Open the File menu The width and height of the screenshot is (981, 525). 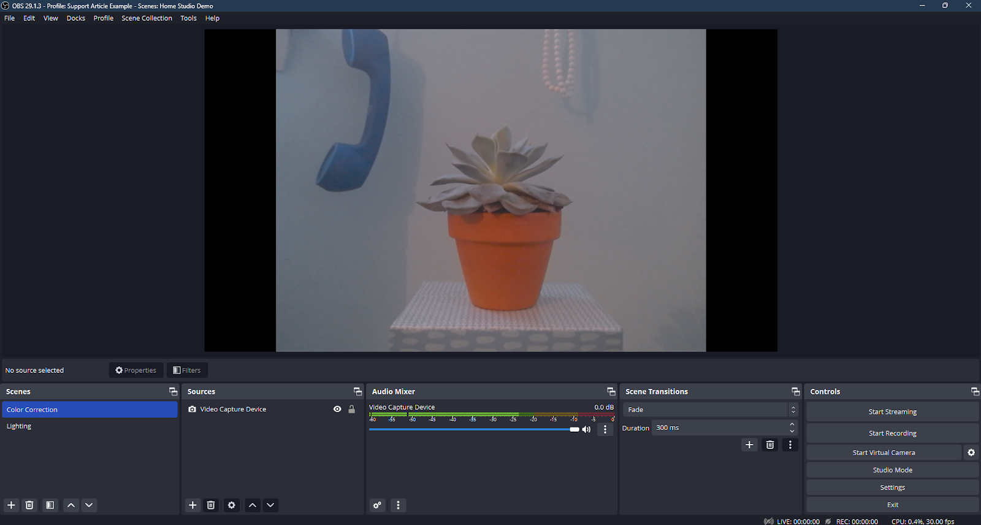[x=9, y=18]
